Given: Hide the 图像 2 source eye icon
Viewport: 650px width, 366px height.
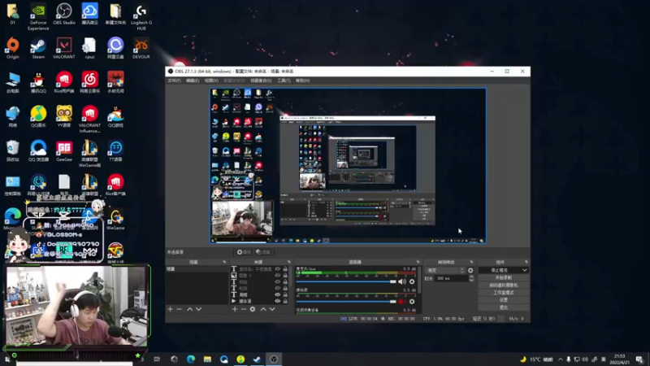Looking at the screenshot, I should tap(278, 276).
